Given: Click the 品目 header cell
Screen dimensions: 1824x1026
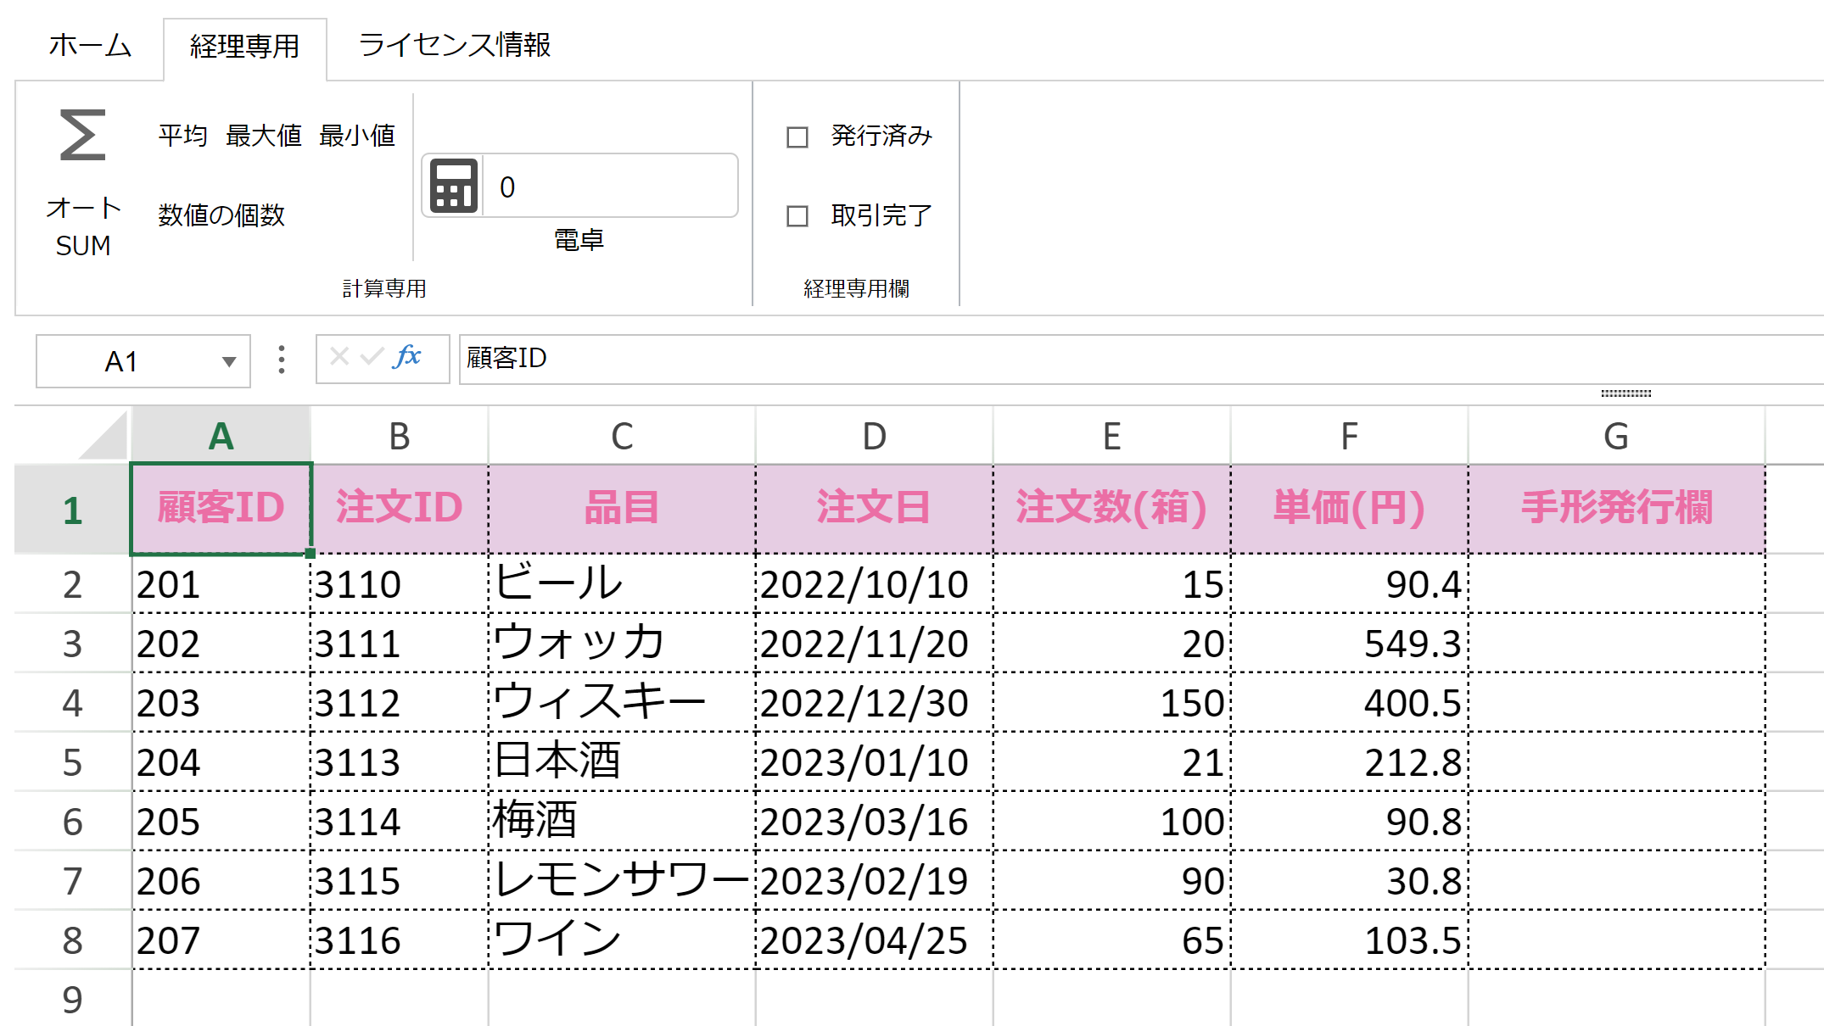Looking at the screenshot, I should coord(622,509).
